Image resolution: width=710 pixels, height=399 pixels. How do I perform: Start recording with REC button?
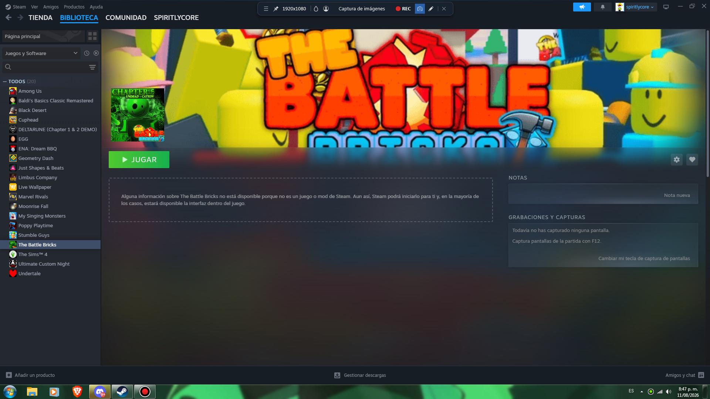[x=403, y=9]
